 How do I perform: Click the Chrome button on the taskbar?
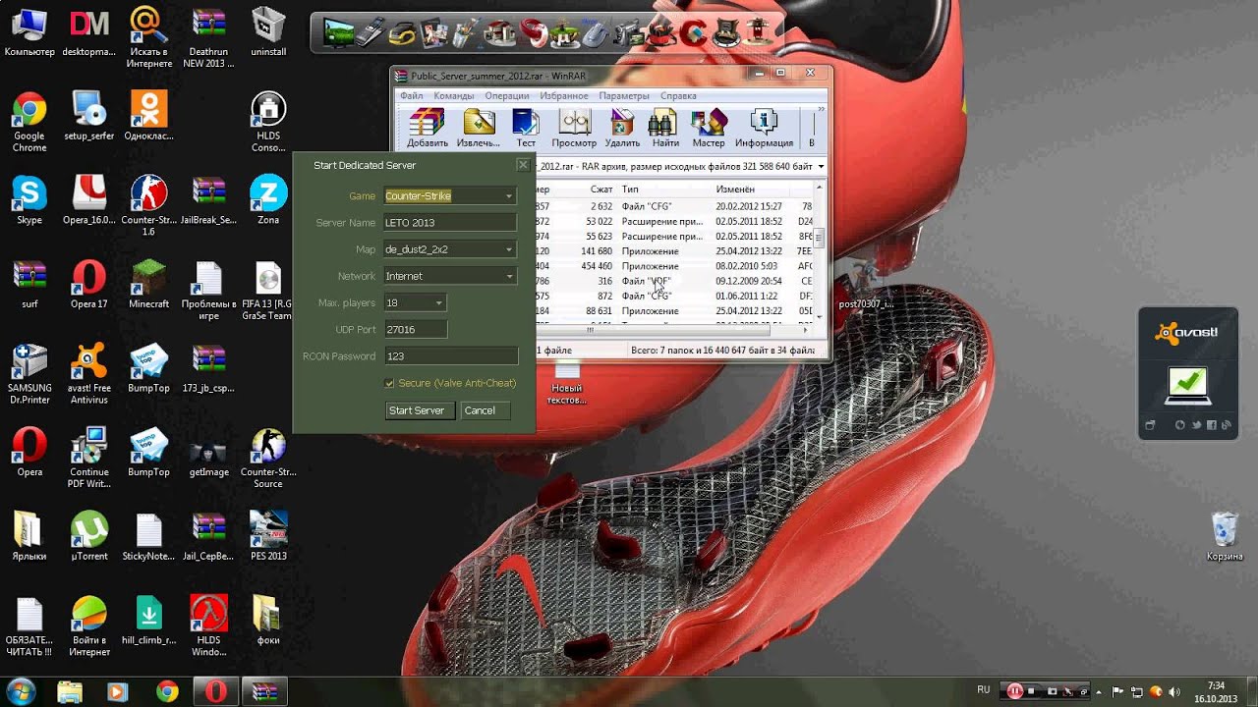167,691
